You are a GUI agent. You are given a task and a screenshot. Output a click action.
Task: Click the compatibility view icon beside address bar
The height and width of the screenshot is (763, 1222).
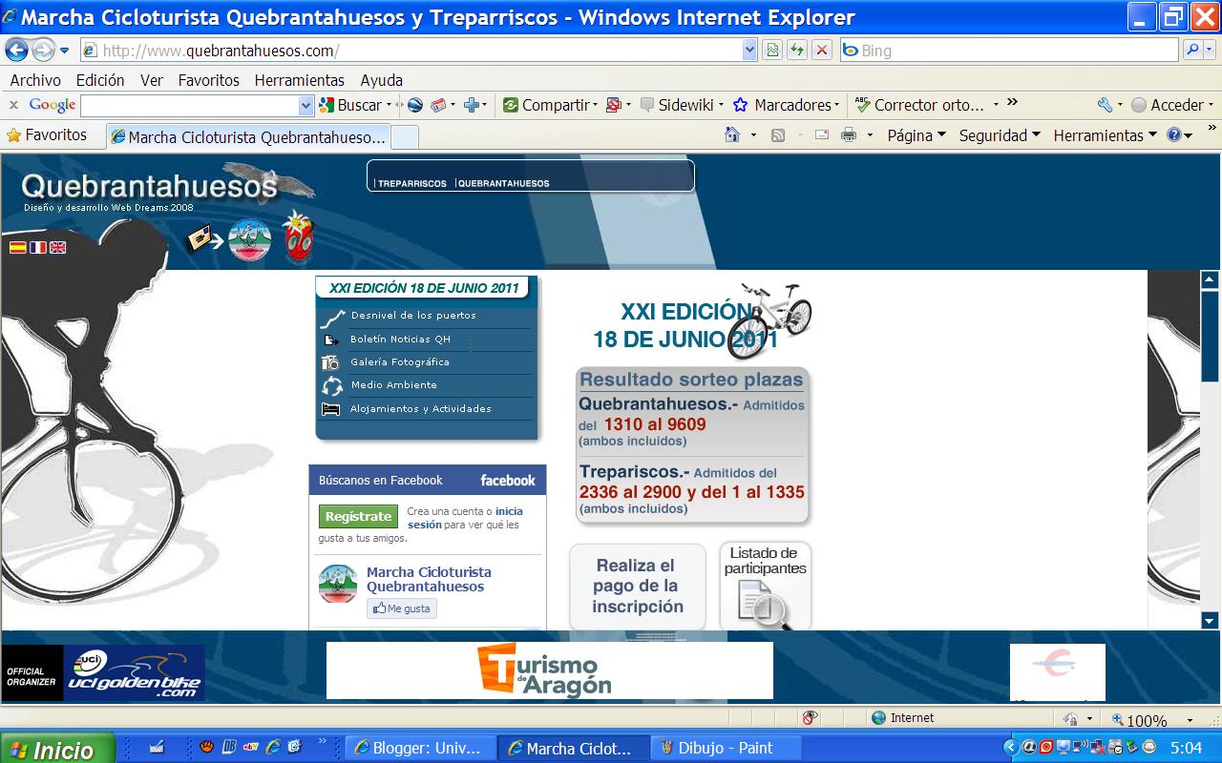point(772,51)
